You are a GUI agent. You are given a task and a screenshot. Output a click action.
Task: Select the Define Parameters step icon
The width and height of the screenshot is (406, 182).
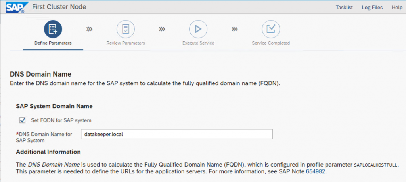[x=53, y=29]
